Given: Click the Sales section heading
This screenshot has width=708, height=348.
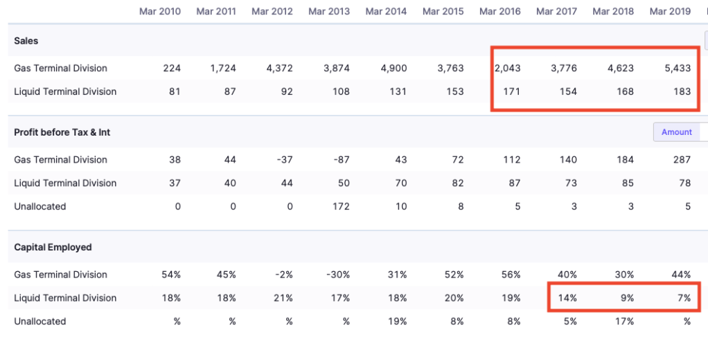Looking at the screenshot, I should pos(26,41).
